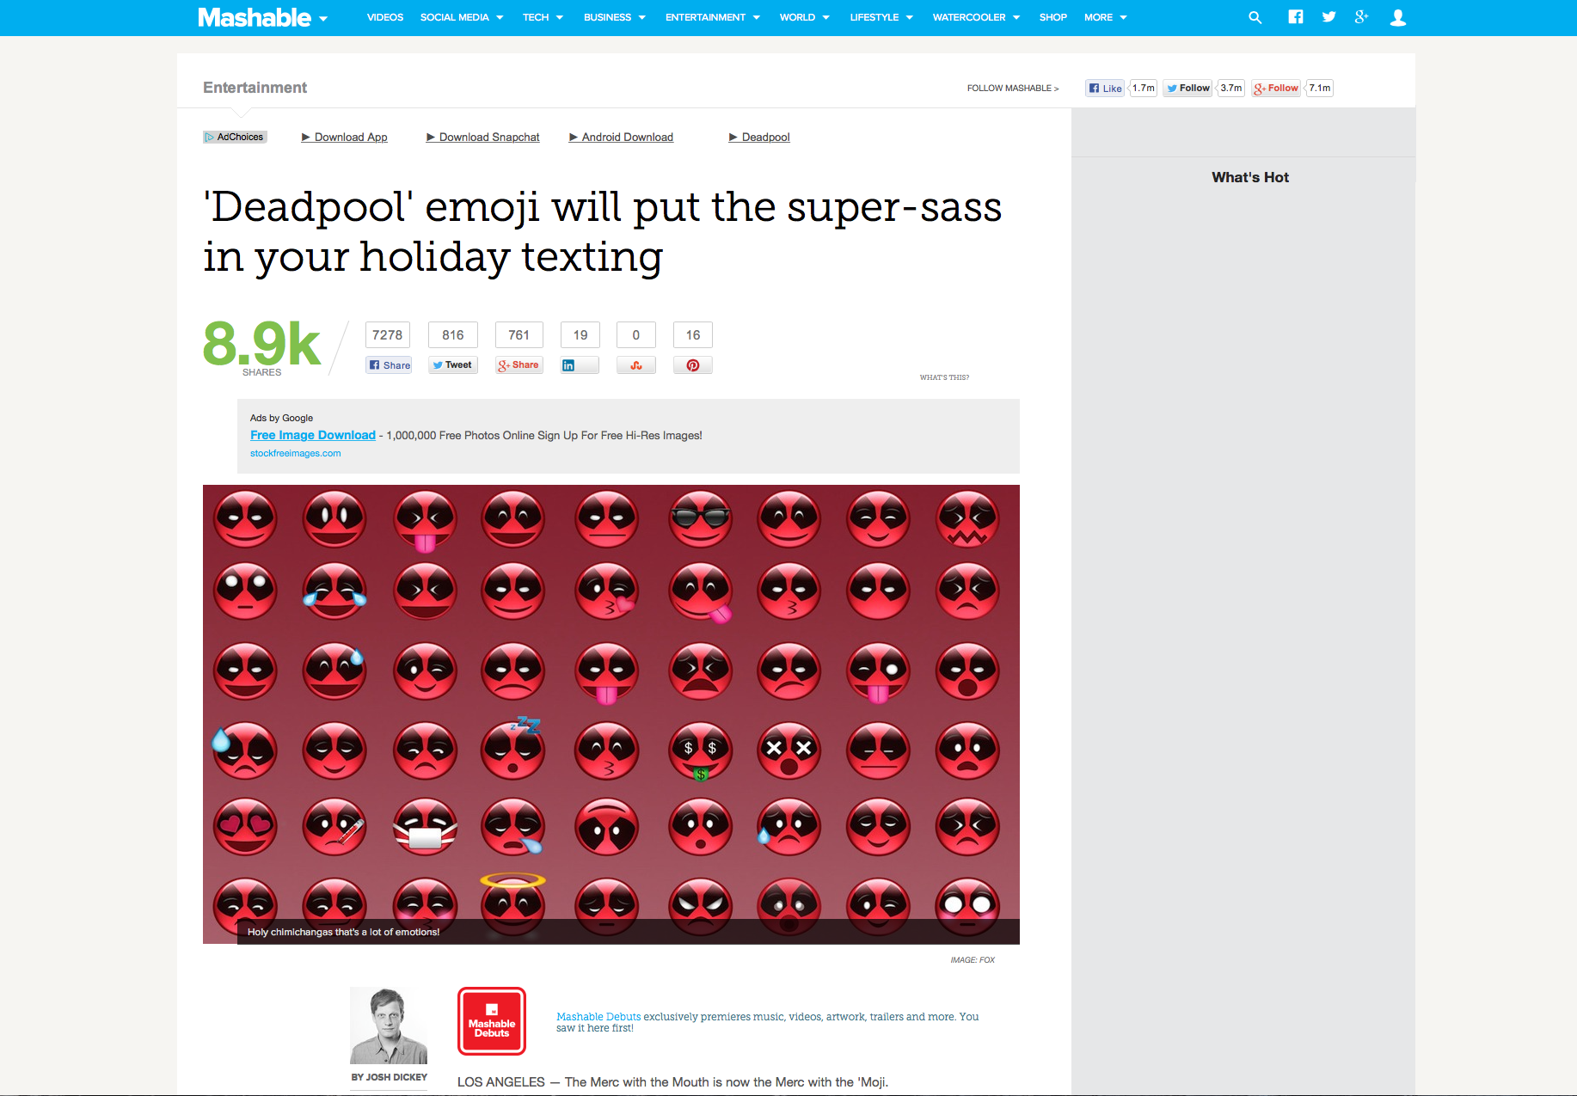Click the Mashable Debuts text link
Viewport: 1577px width, 1096px height.
598,1016
